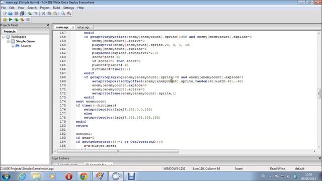Open the Settings menu
The height and width of the screenshot is (181, 322).
pos(68,8)
